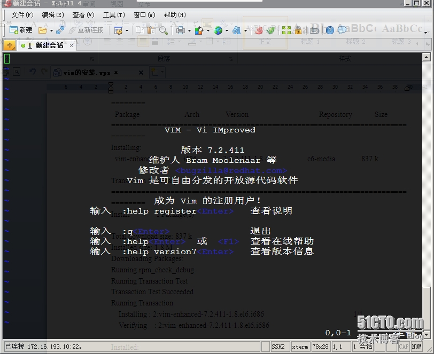Viewport: 434px width, 354px height.
Task: Click the 维护人 Bram Moolenaar line
Action: coord(213,160)
